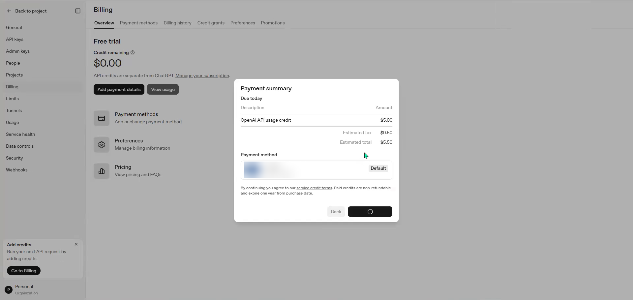
Task: Select the Default payment method card
Action: 316,170
